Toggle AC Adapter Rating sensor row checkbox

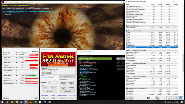(x=126, y=47)
